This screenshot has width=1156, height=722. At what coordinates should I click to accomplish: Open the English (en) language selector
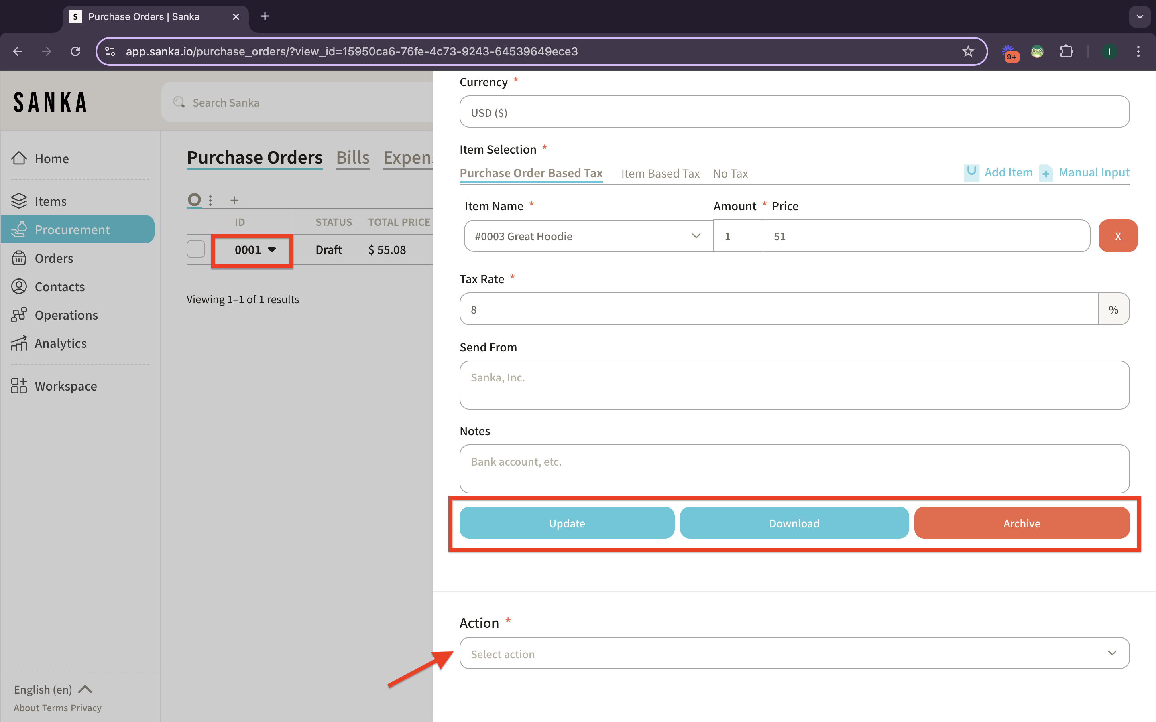click(53, 689)
